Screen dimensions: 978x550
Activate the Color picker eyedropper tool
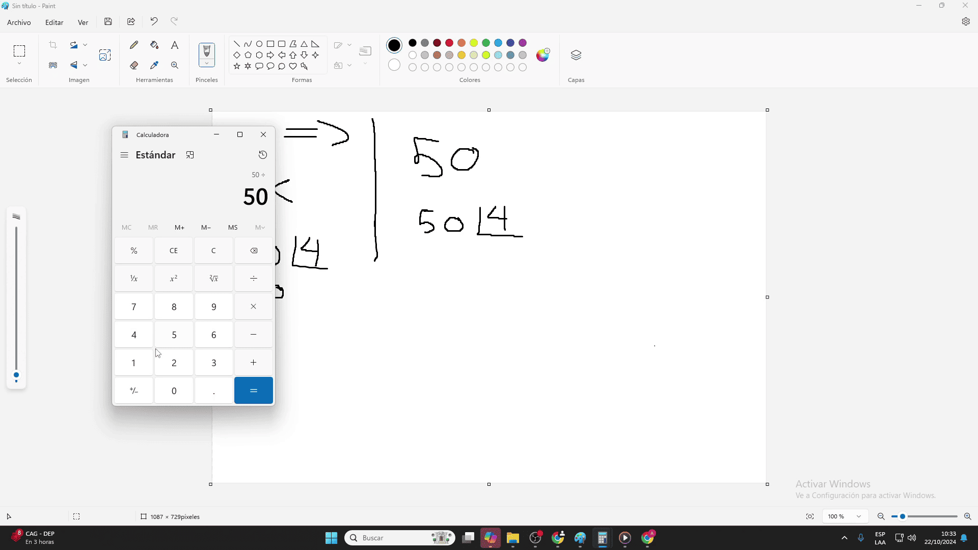tap(154, 65)
